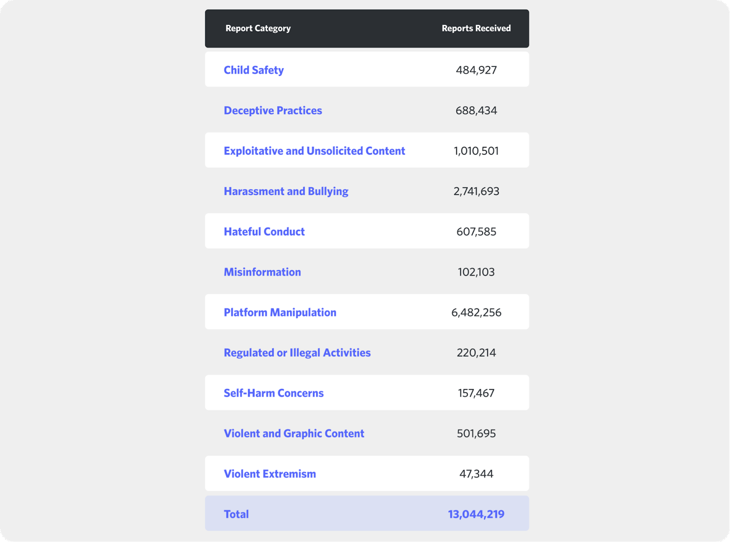Click the Violent Extremism count 47,344
Screen dimensions: 730x542
click(476, 474)
